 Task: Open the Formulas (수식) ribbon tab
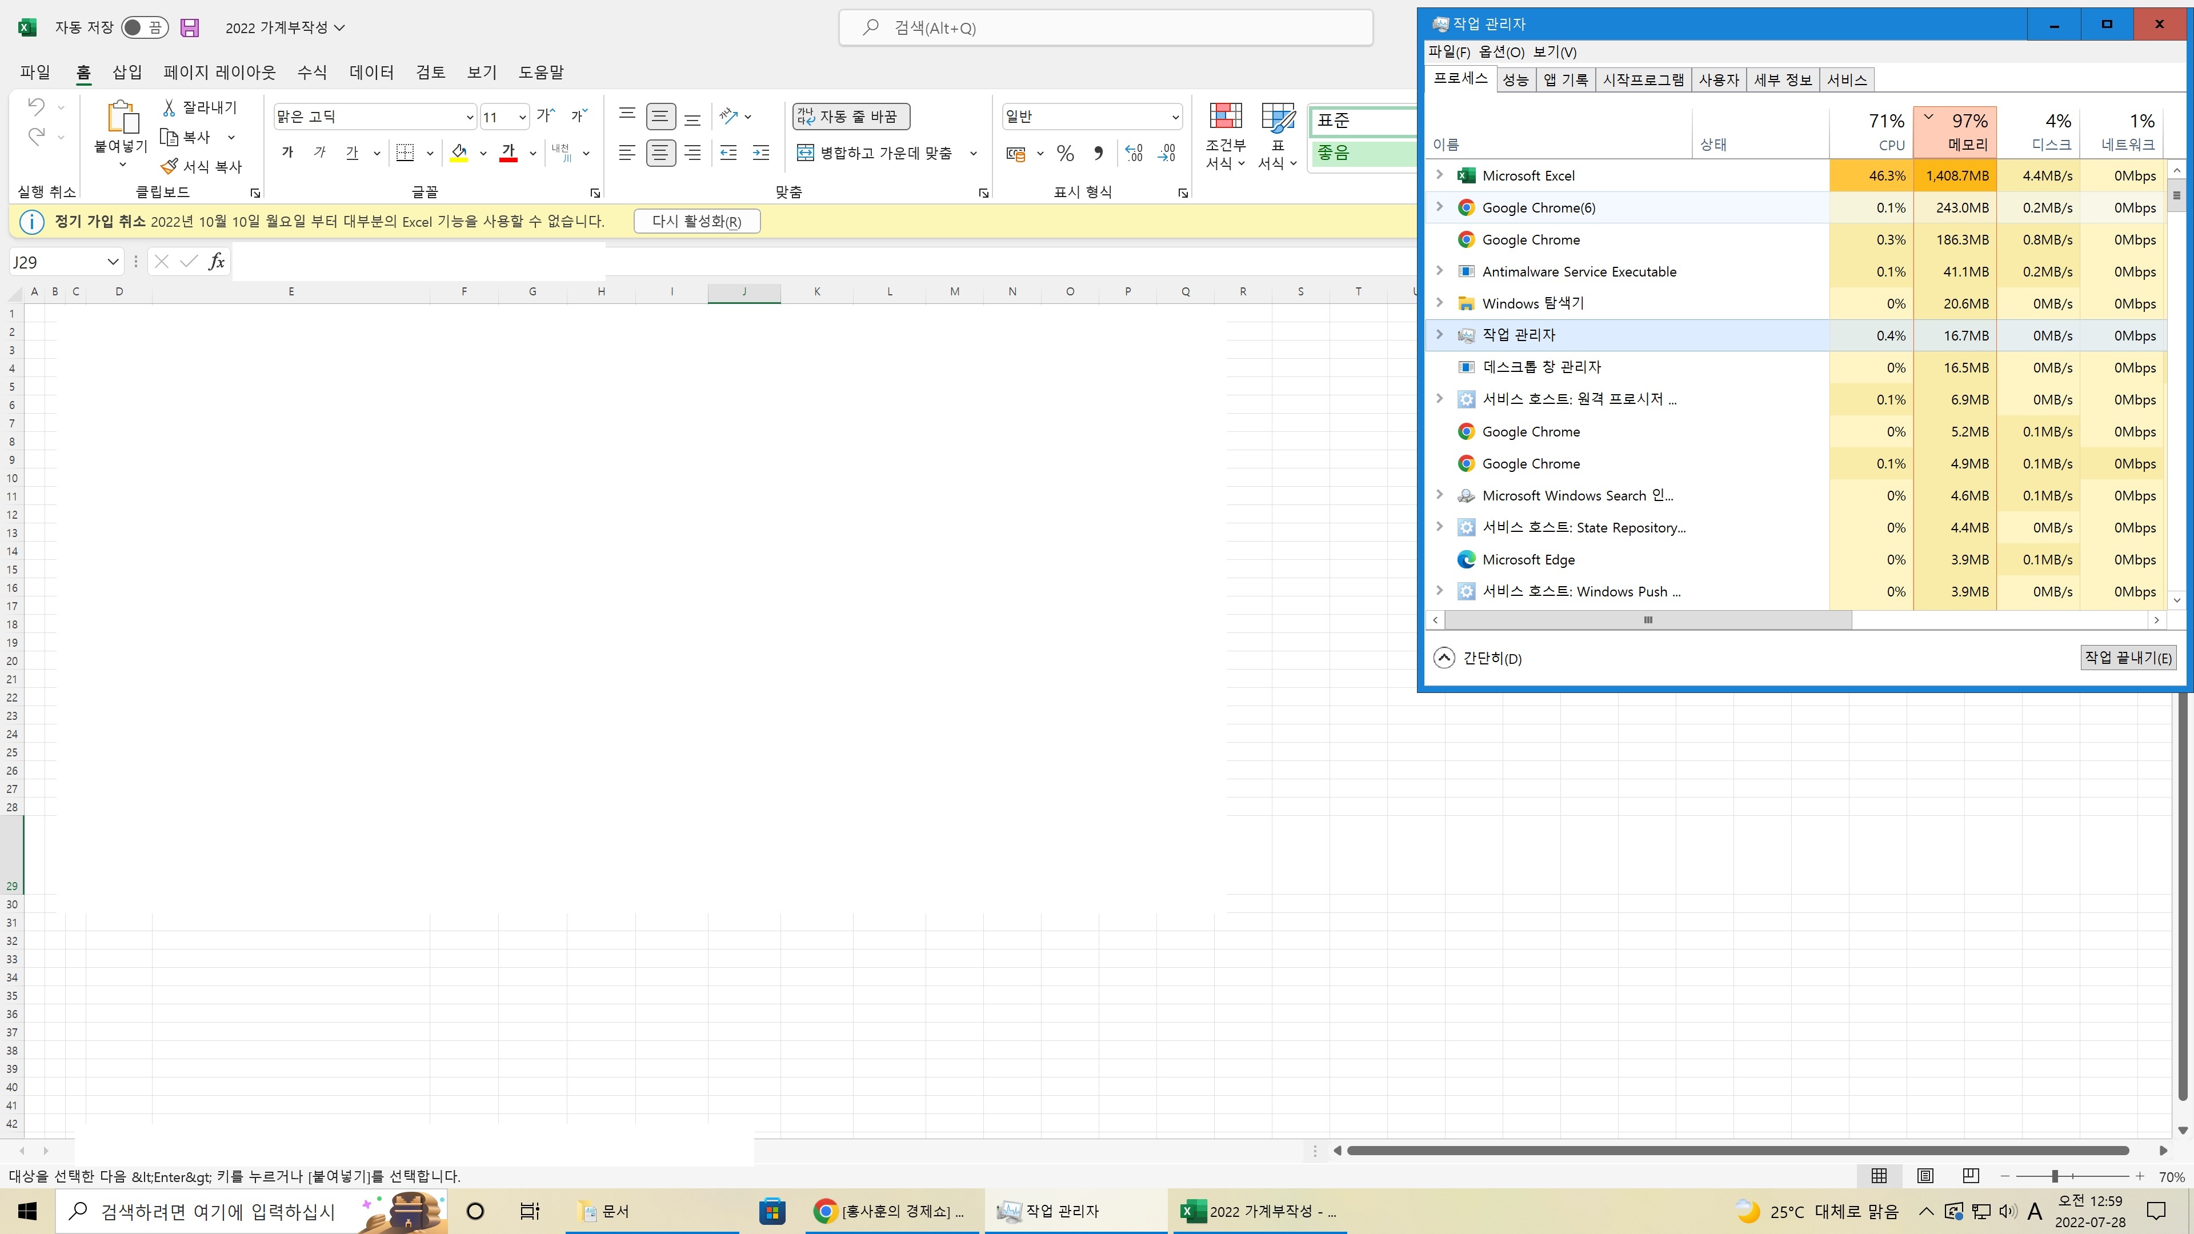coord(312,73)
